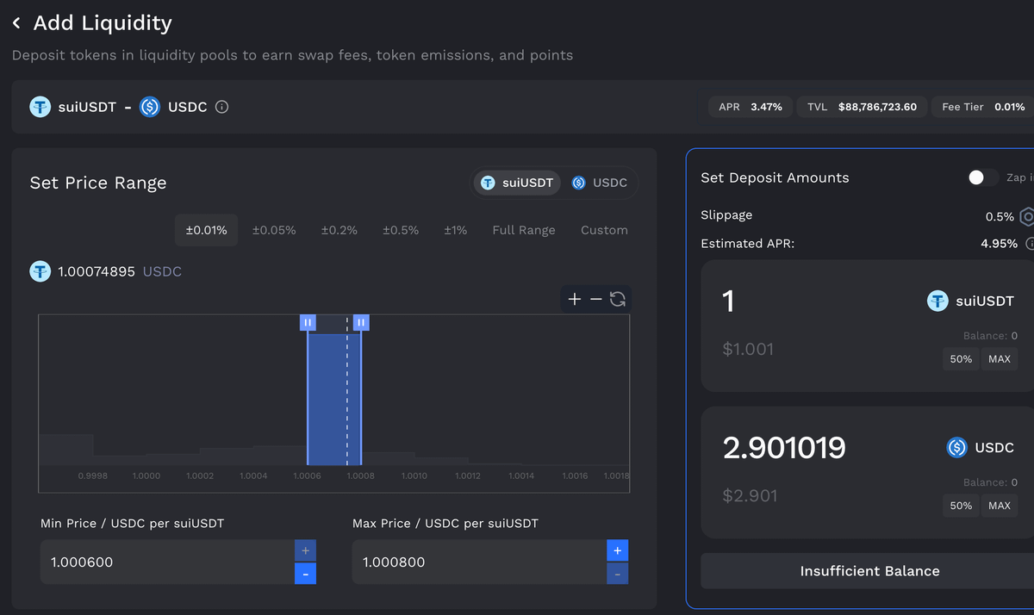The height and width of the screenshot is (615, 1034).
Task: Click MAX button for USDC
Action: coord(1000,506)
